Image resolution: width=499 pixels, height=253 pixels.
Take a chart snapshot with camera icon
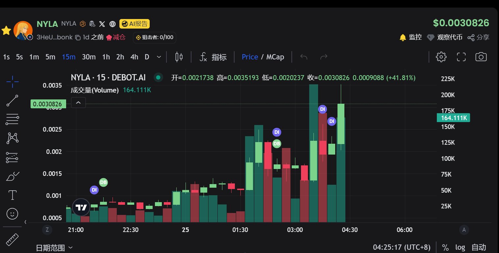481,57
